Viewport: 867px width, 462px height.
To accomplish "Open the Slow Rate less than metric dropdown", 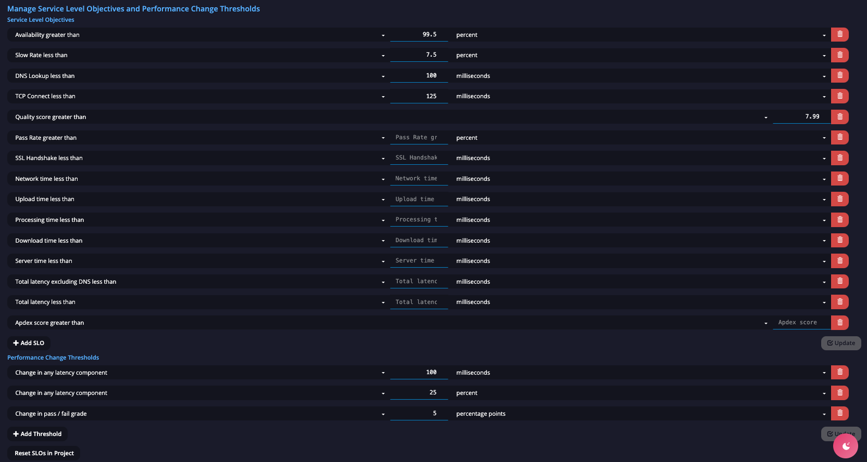I will coord(198,55).
